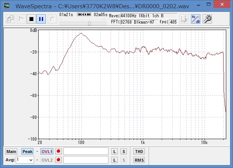Click the red record dot for OVL1
Viewport: 233px width, 168px height.
tap(58, 151)
